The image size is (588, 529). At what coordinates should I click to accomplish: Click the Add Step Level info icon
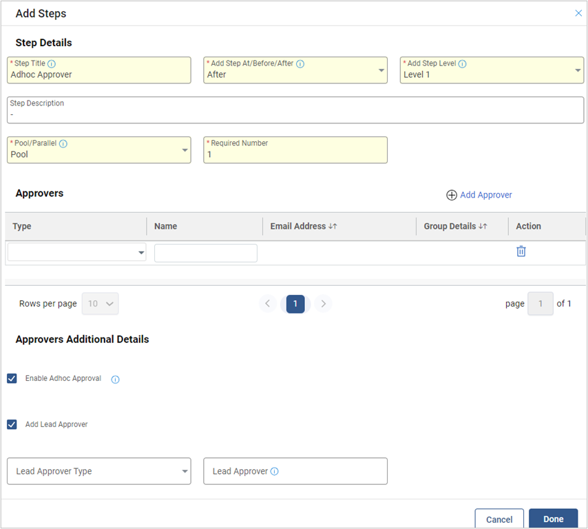462,63
